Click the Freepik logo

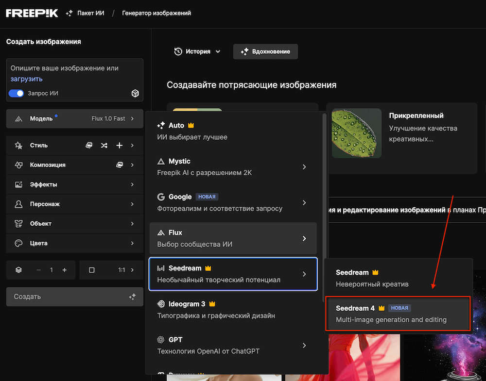pos(32,13)
